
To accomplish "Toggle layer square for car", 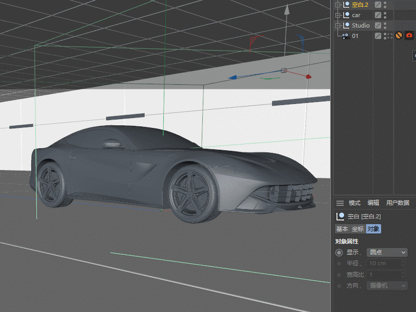I will (378, 15).
